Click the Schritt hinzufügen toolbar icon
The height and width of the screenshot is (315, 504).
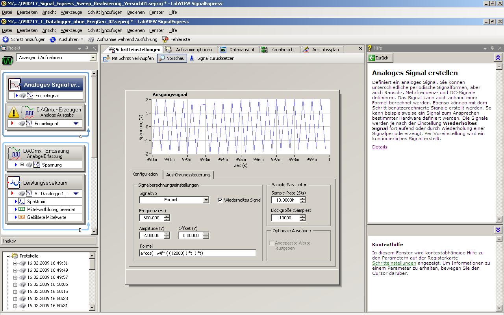pos(6,39)
